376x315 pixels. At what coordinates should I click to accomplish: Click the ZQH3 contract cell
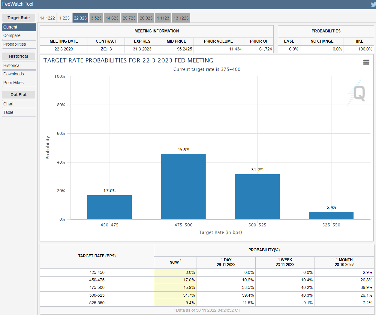[106, 49]
